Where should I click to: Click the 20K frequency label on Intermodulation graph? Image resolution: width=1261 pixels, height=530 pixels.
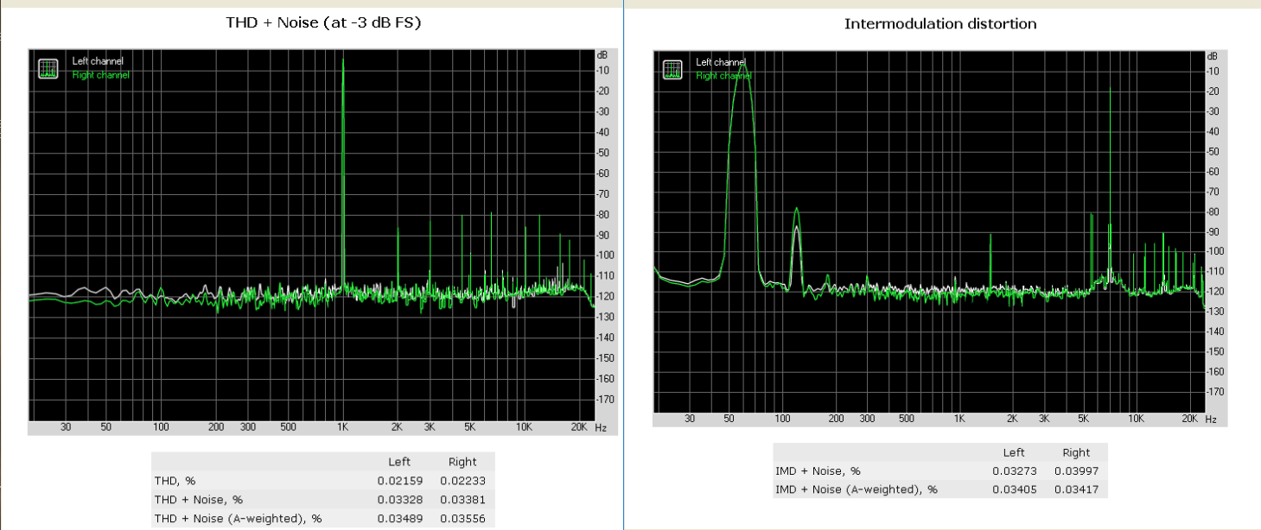point(1189,419)
